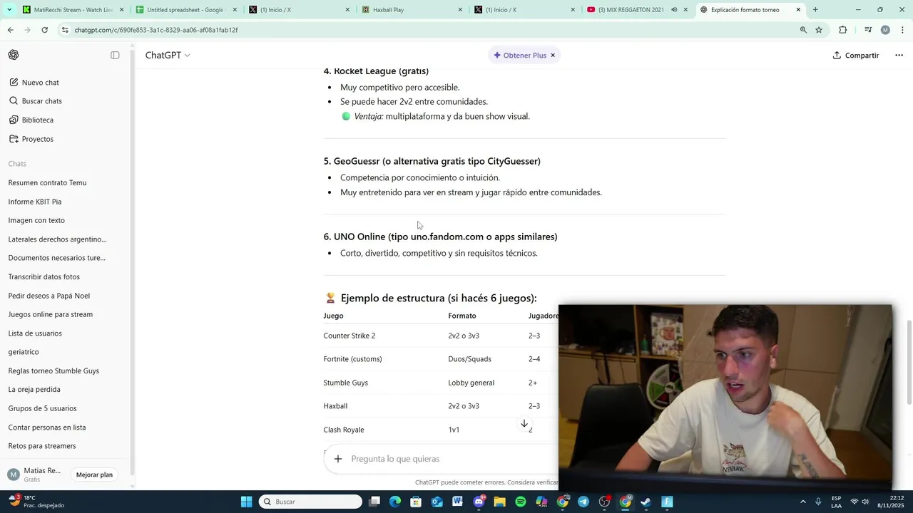The height and width of the screenshot is (513, 913).
Task: Open chat 'Laterales derechos argentino...'
Action: (57, 239)
